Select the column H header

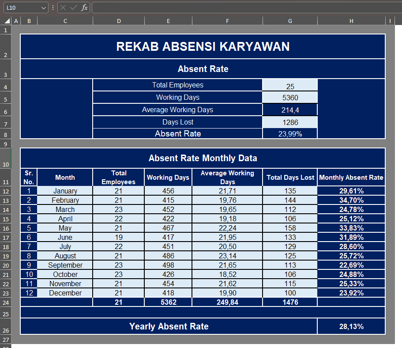click(351, 21)
